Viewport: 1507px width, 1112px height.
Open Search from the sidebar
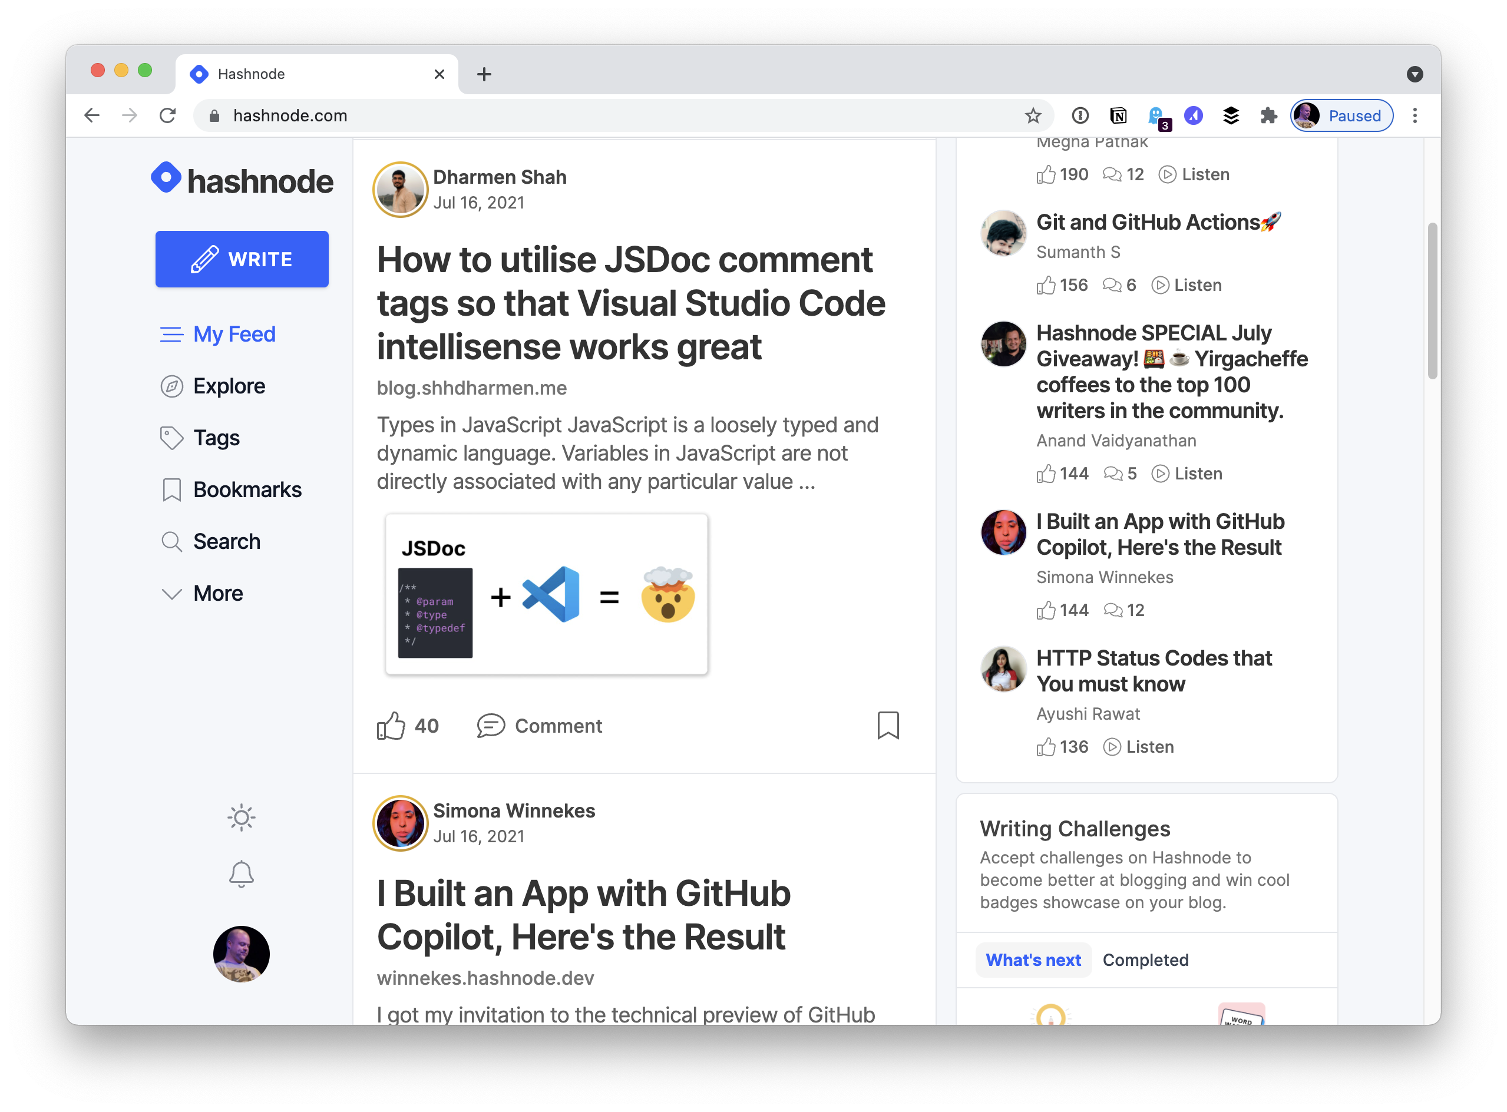click(226, 541)
